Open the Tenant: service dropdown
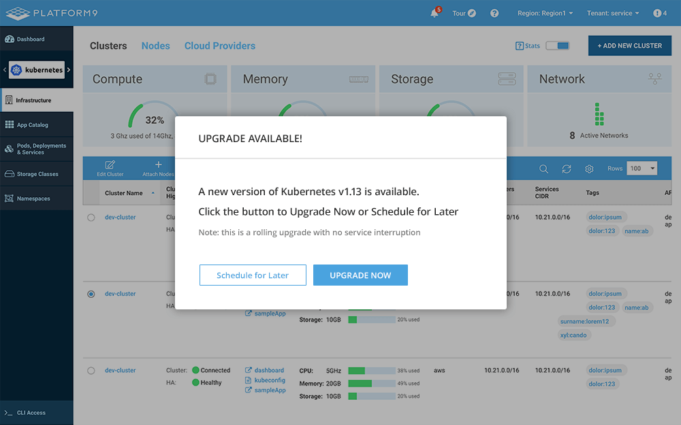 pos(612,12)
